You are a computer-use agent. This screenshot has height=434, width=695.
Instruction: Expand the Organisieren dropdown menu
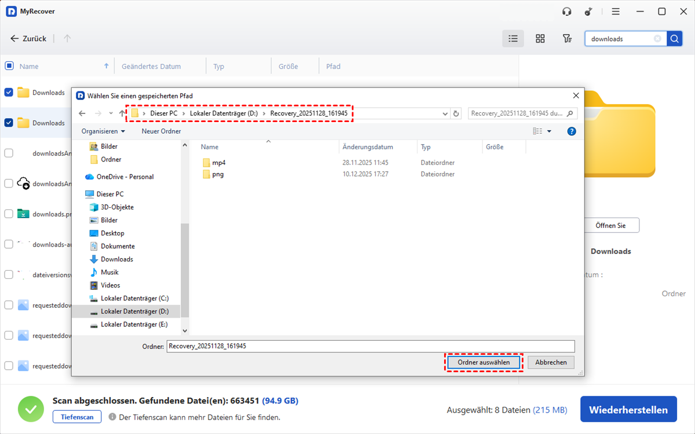point(103,131)
